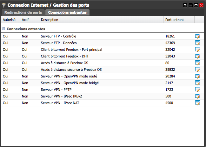
Task: Edit Serveur VPN PPTP entry
Action: click(198, 90)
